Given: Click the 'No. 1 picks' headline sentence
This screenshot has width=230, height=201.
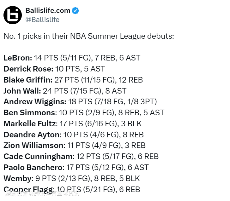Looking at the screenshot, I should (89, 36).
